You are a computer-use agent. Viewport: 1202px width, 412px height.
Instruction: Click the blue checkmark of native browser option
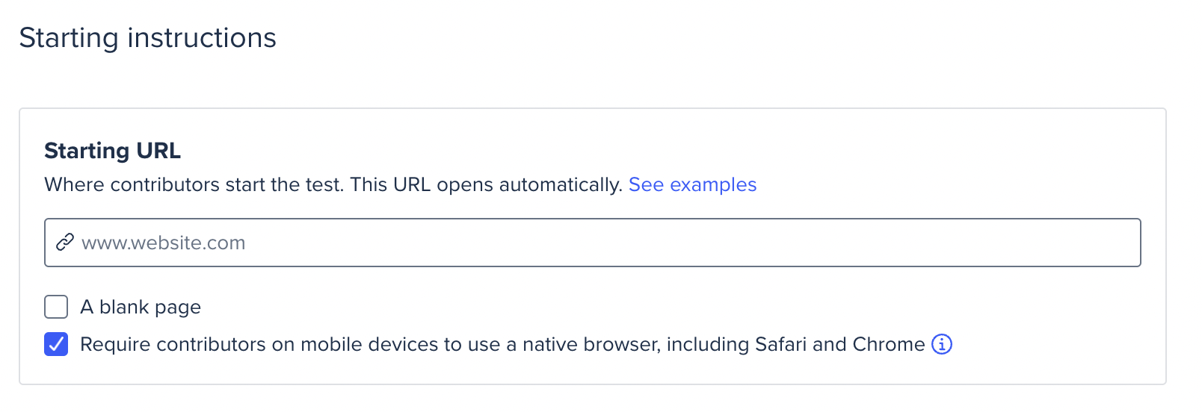coord(56,344)
